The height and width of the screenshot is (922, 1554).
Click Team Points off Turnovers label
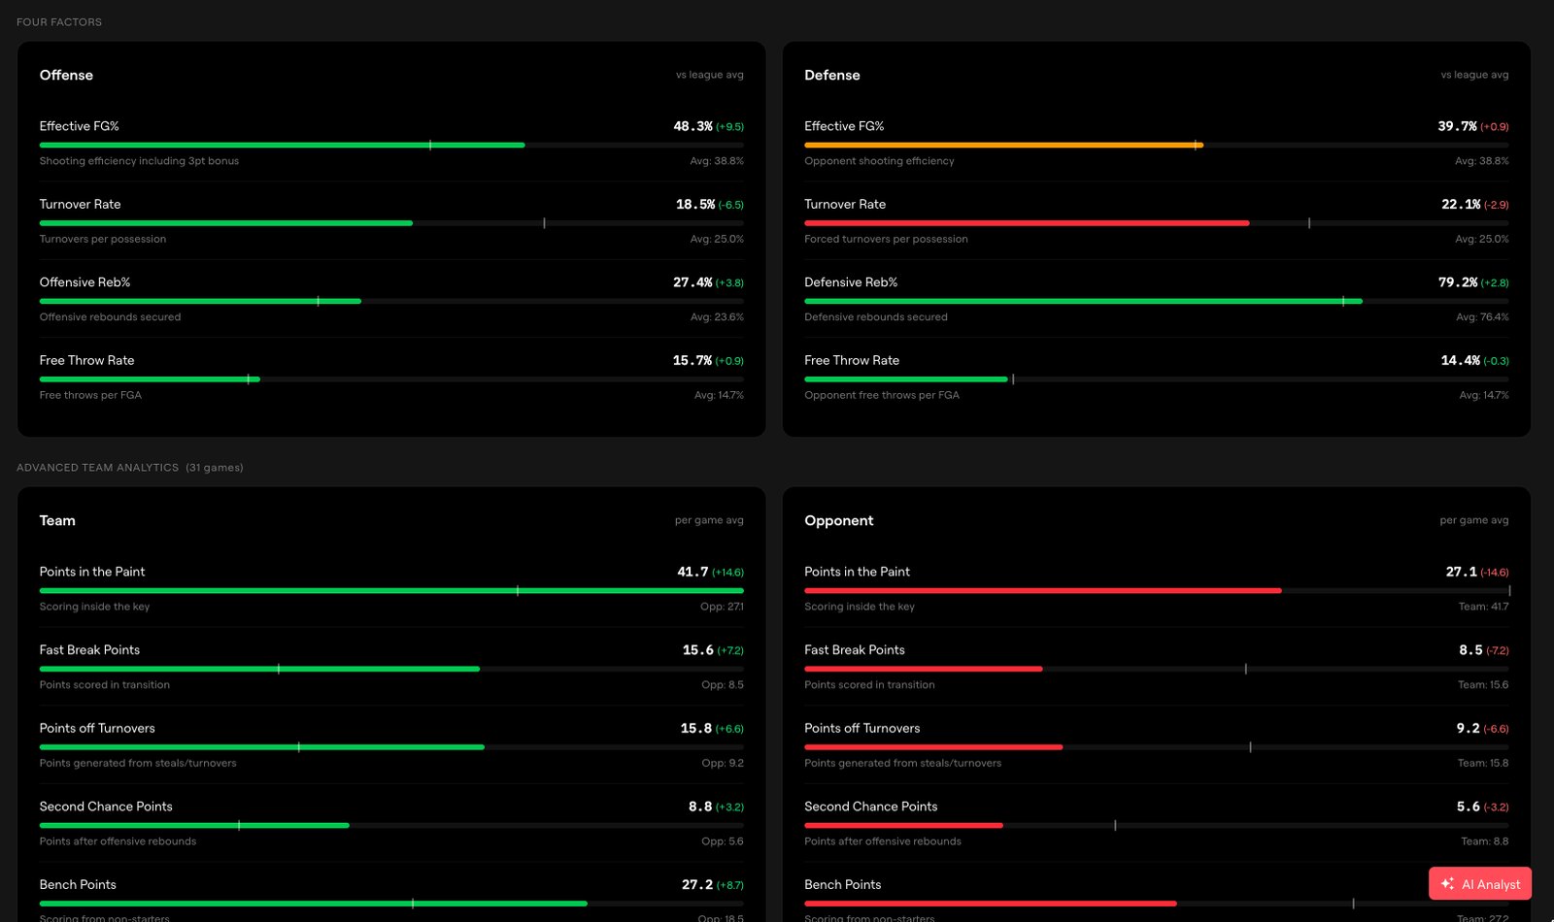coord(97,728)
